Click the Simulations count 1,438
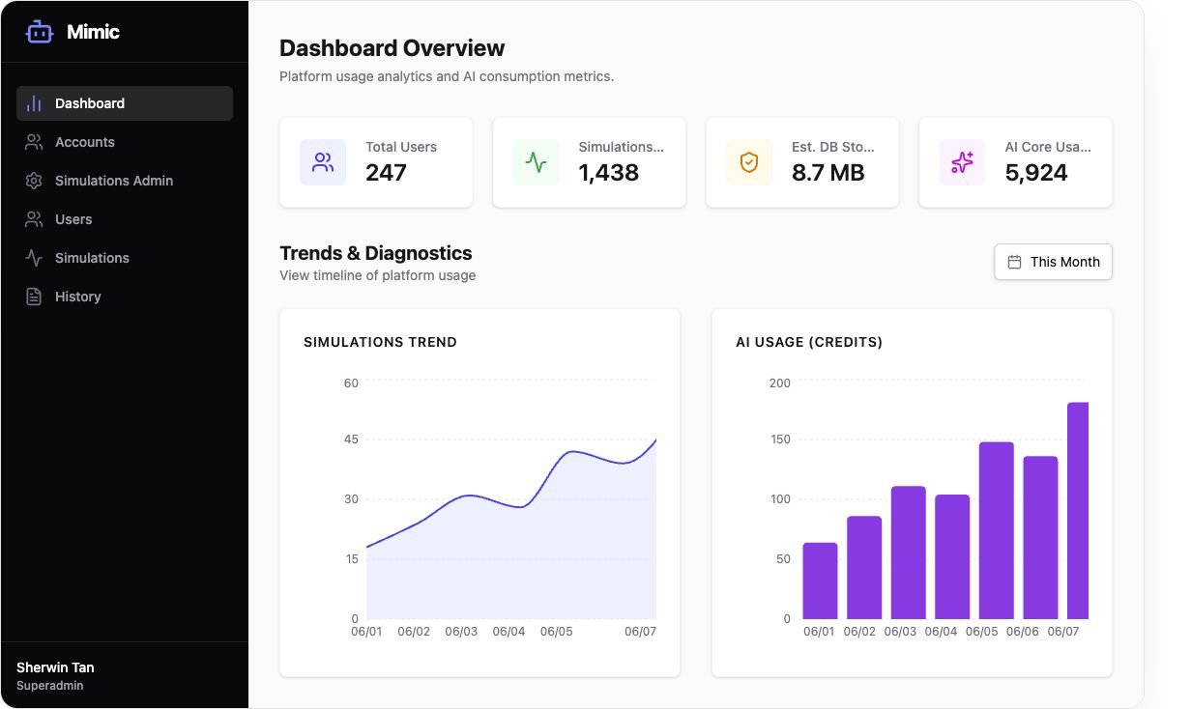The width and height of the screenshot is (1191, 709). pyautogui.click(x=609, y=173)
